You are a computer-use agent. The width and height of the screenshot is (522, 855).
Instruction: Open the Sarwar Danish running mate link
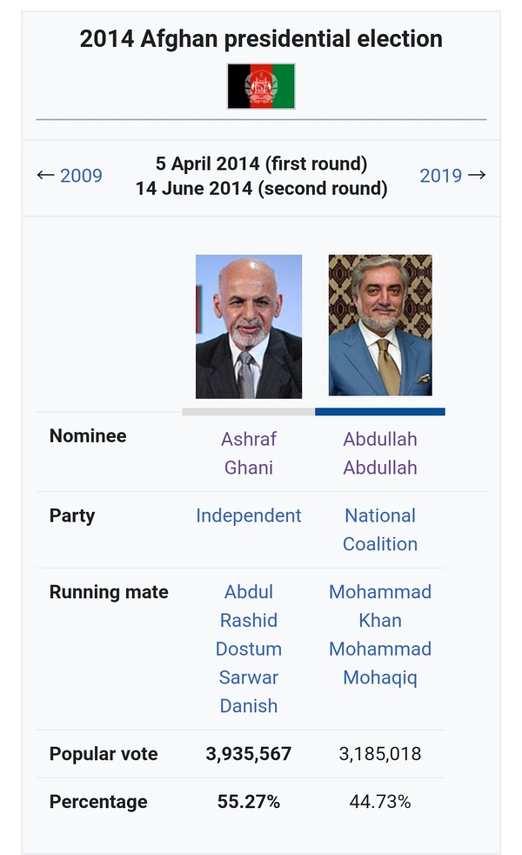(249, 691)
